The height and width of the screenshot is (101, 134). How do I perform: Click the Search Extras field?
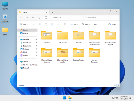(101, 18)
